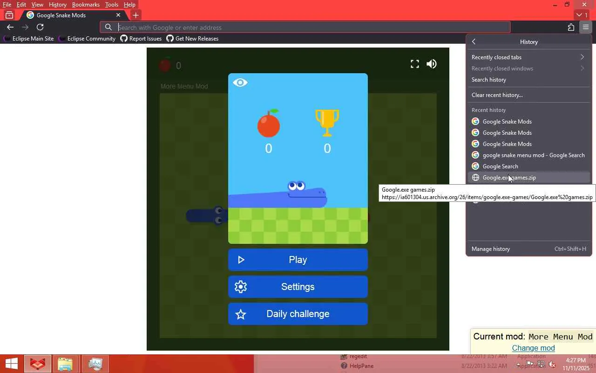The width and height of the screenshot is (596, 373).
Task: Open the browser icon in taskbar
Action: 38,364
